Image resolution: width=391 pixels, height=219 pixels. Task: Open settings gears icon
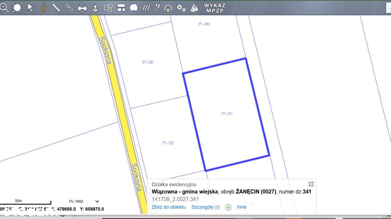(181, 8)
